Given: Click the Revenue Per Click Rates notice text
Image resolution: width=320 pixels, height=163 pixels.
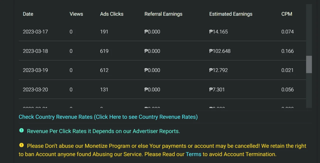Looking at the screenshot, I should (x=103, y=131).
